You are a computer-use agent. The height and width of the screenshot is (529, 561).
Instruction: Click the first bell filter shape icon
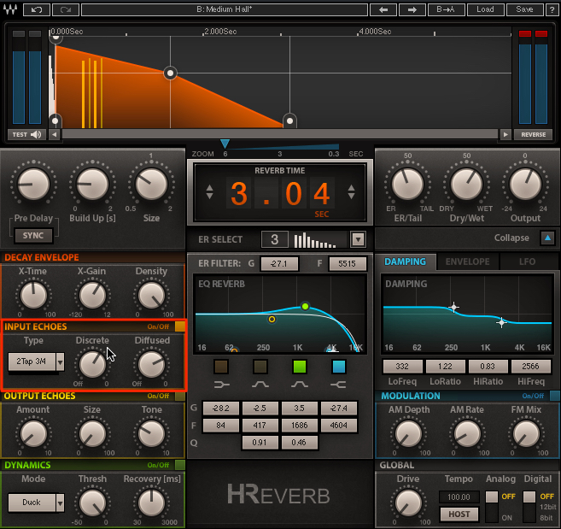click(260, 385)
